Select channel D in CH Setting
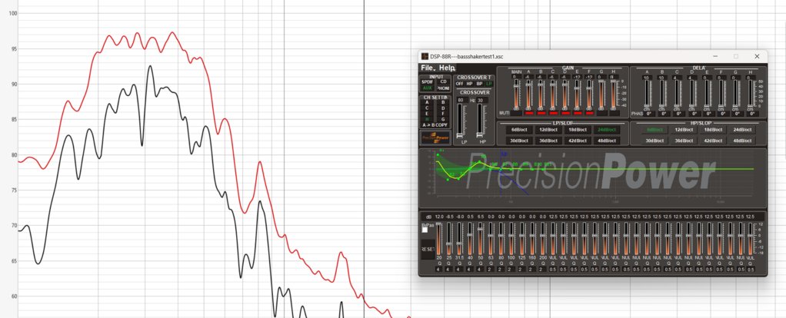 pyautogui.click(x=443, y=108)
